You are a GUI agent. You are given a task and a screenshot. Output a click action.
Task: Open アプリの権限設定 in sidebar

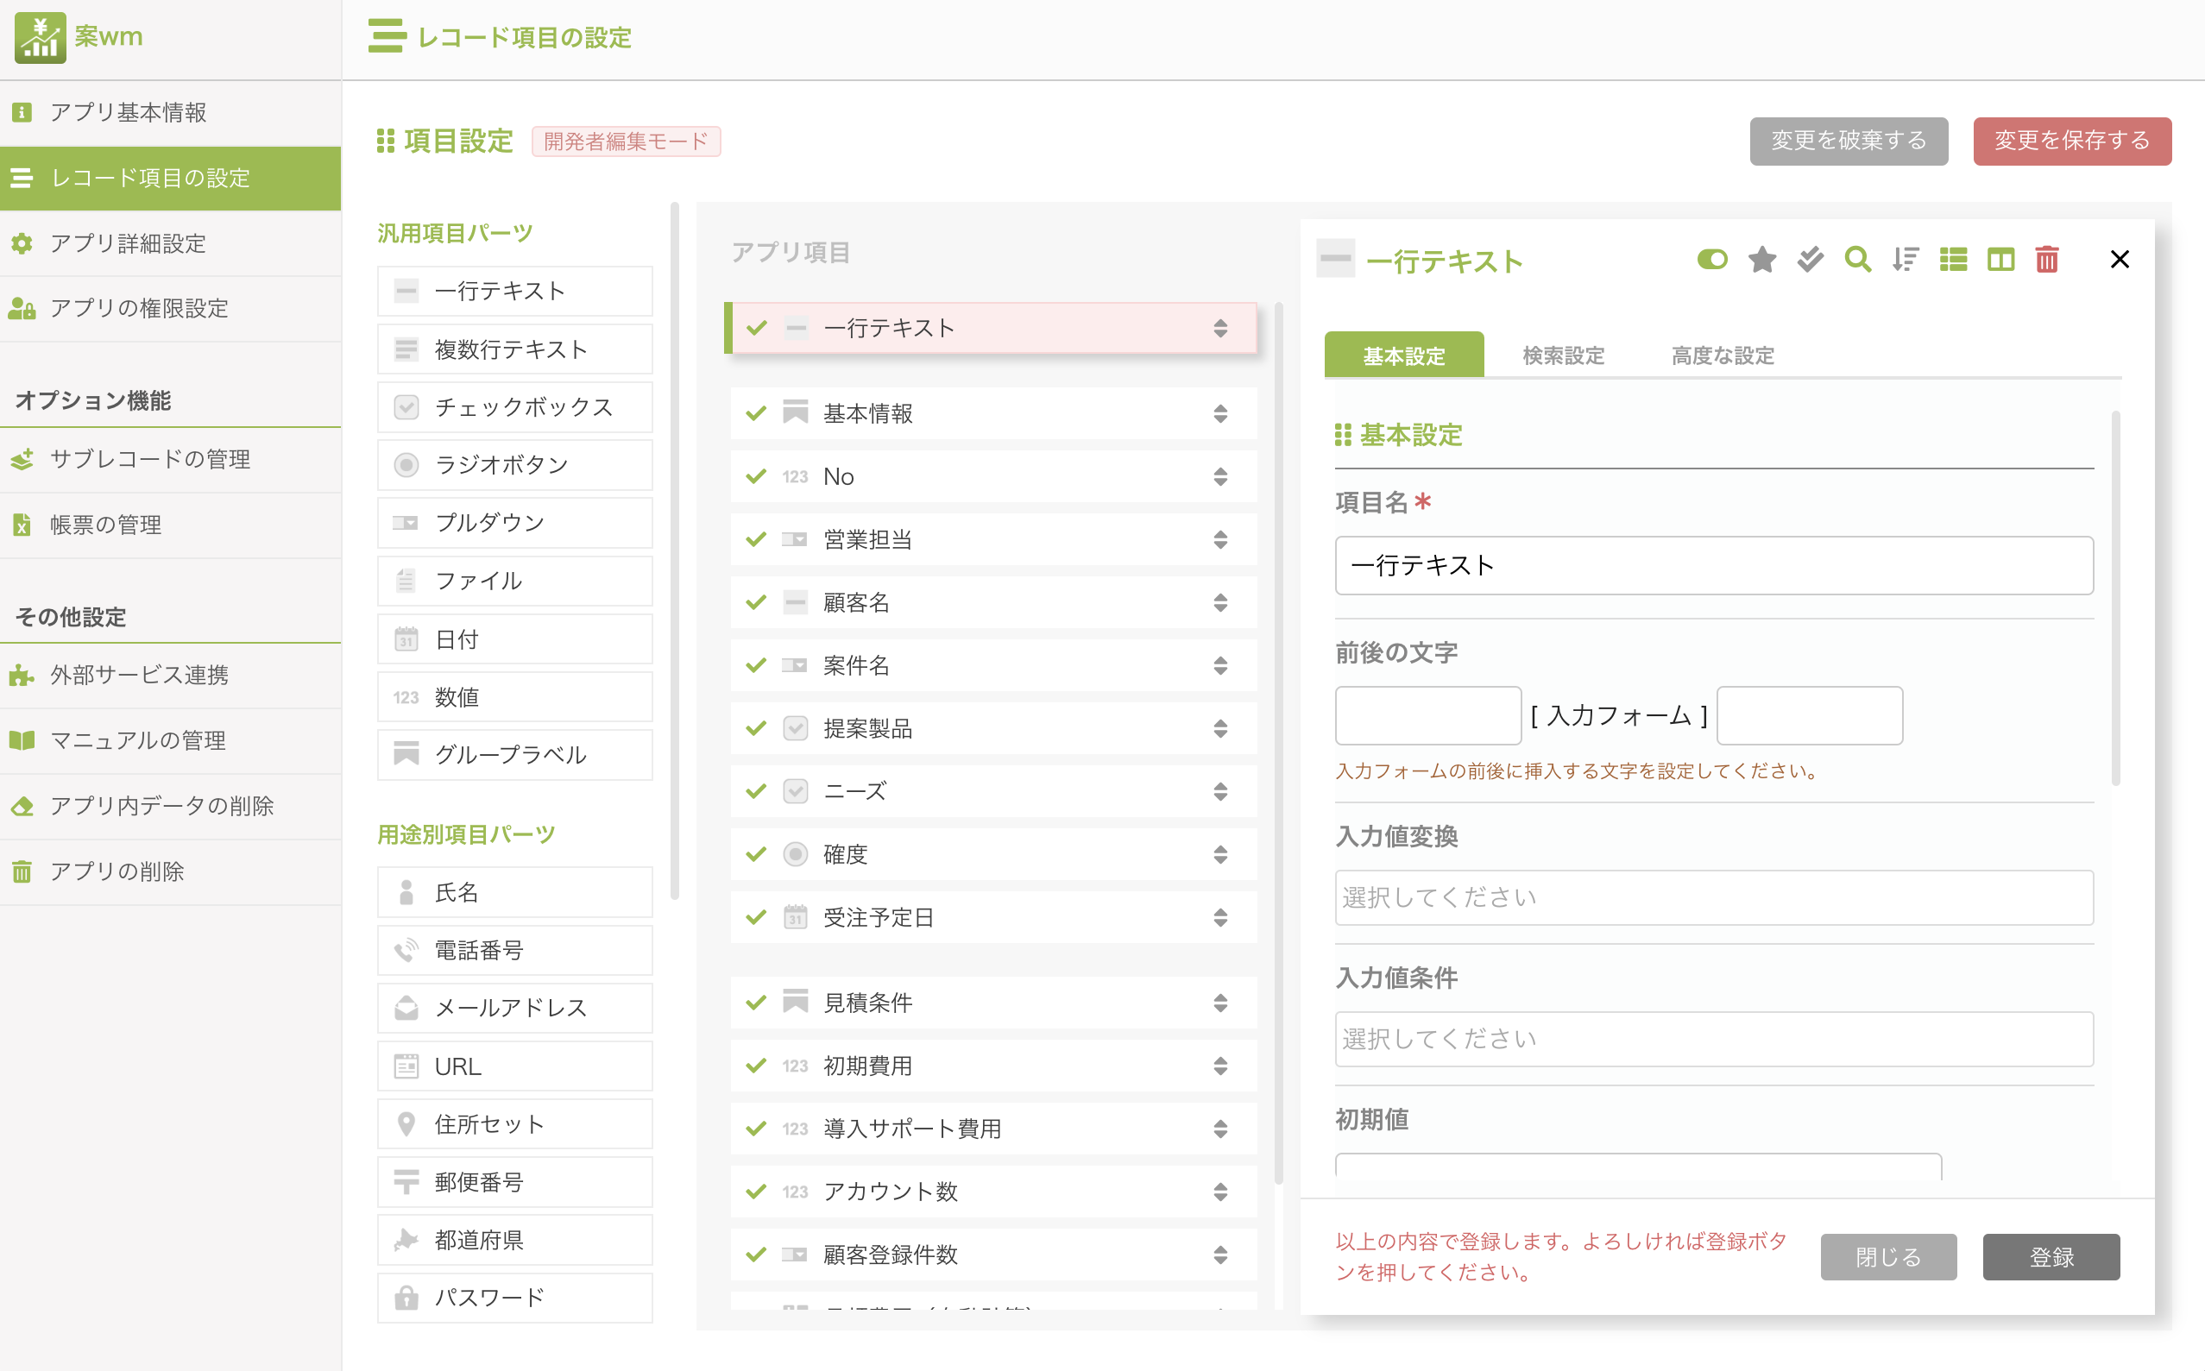pos(171,308)
